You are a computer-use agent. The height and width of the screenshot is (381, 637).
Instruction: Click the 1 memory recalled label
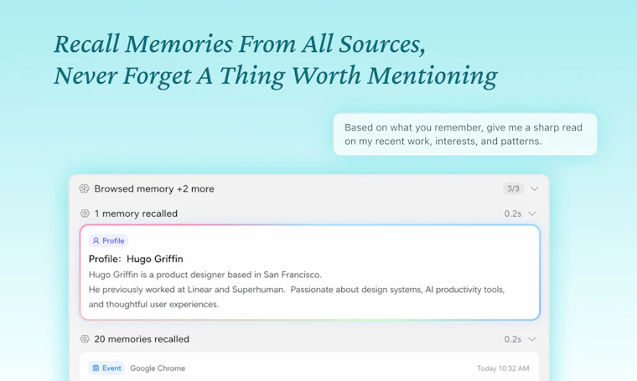pyautogui.click(x=136, y=214)
